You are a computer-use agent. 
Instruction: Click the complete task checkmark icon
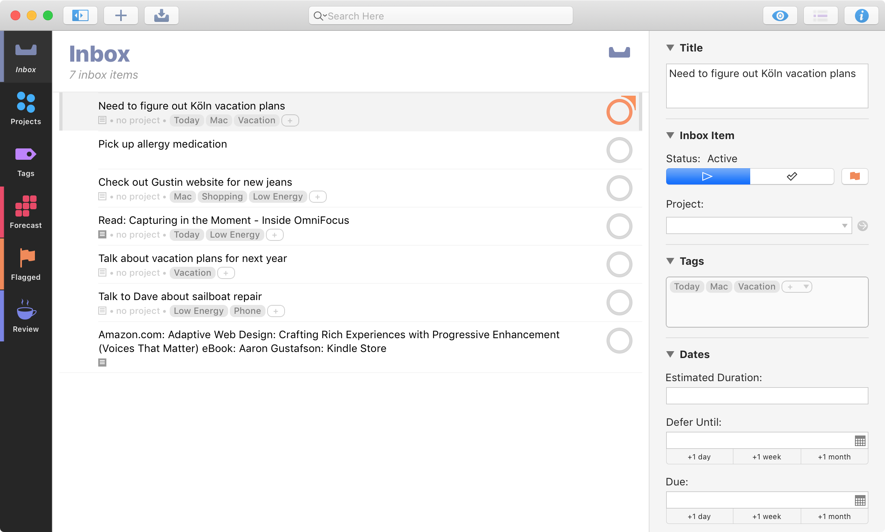coord(792,176)
